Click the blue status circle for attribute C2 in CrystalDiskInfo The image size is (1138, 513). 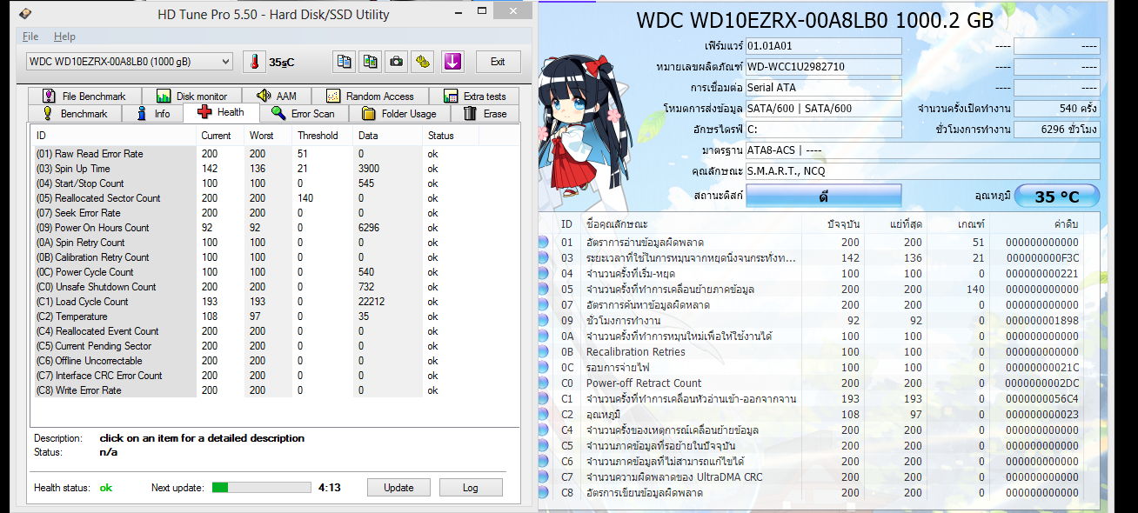click(545, 414)
